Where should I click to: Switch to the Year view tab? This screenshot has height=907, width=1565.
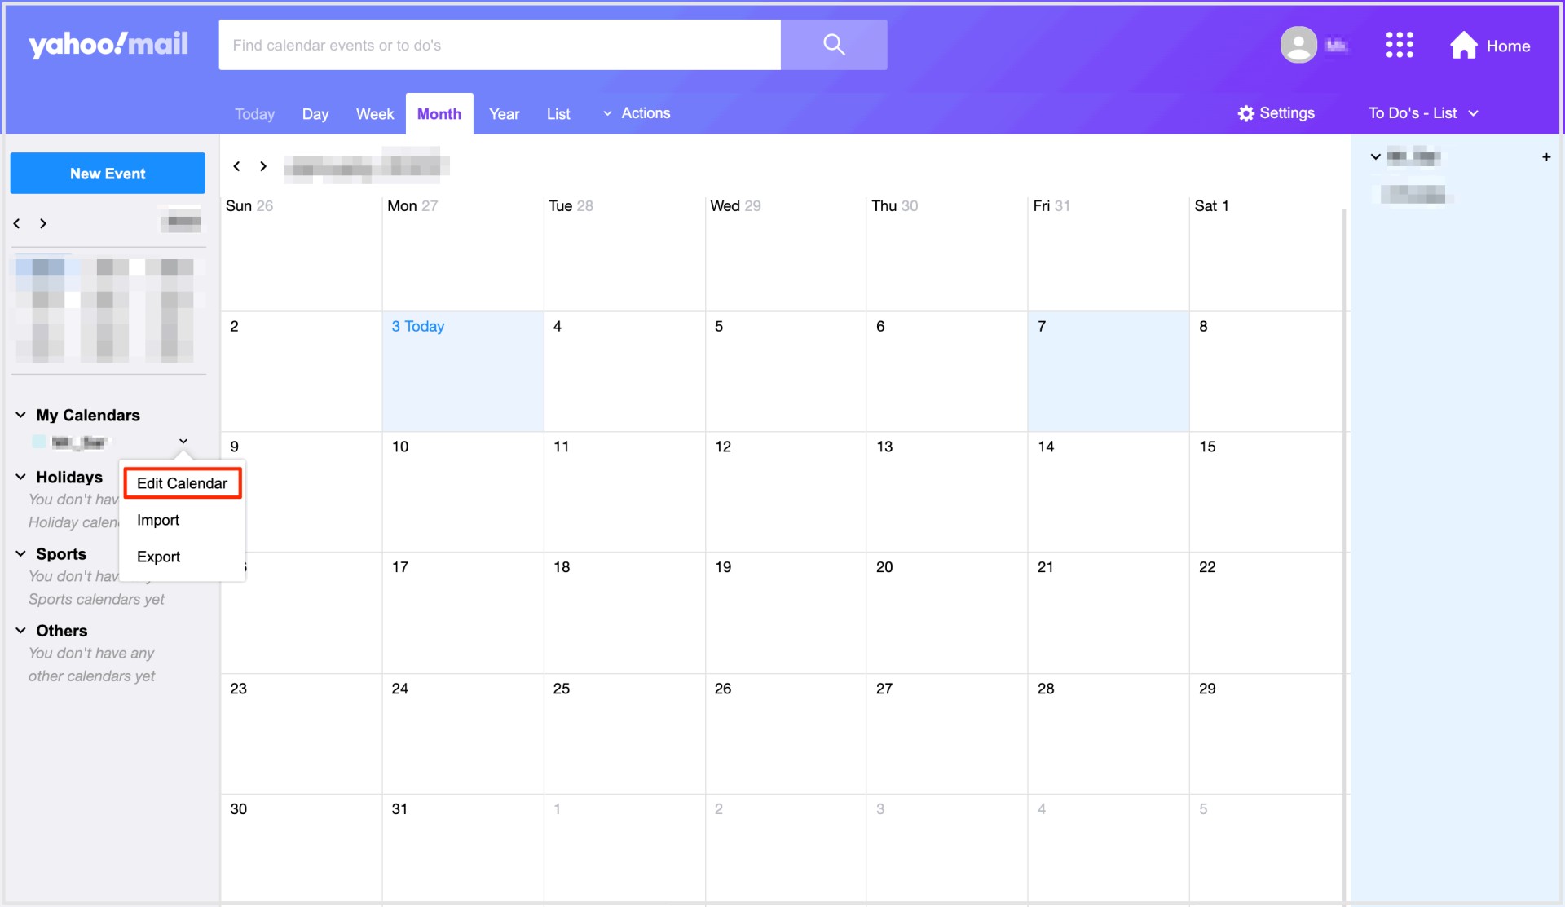pos(504,113)
